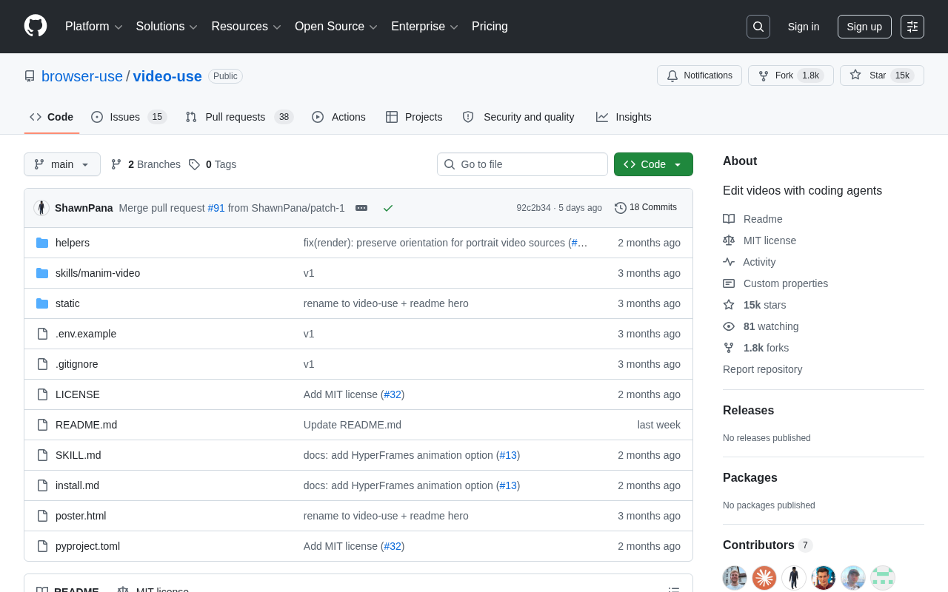948x592 pixels.
Task: Open commit hash 92c2b34
Action: pos(533,208)
